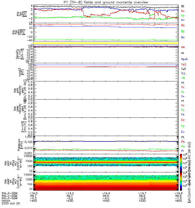Click the red 'Te⊥' temperature legend label
The height and width of the screenshot is (208, 195).
[184, 64]
